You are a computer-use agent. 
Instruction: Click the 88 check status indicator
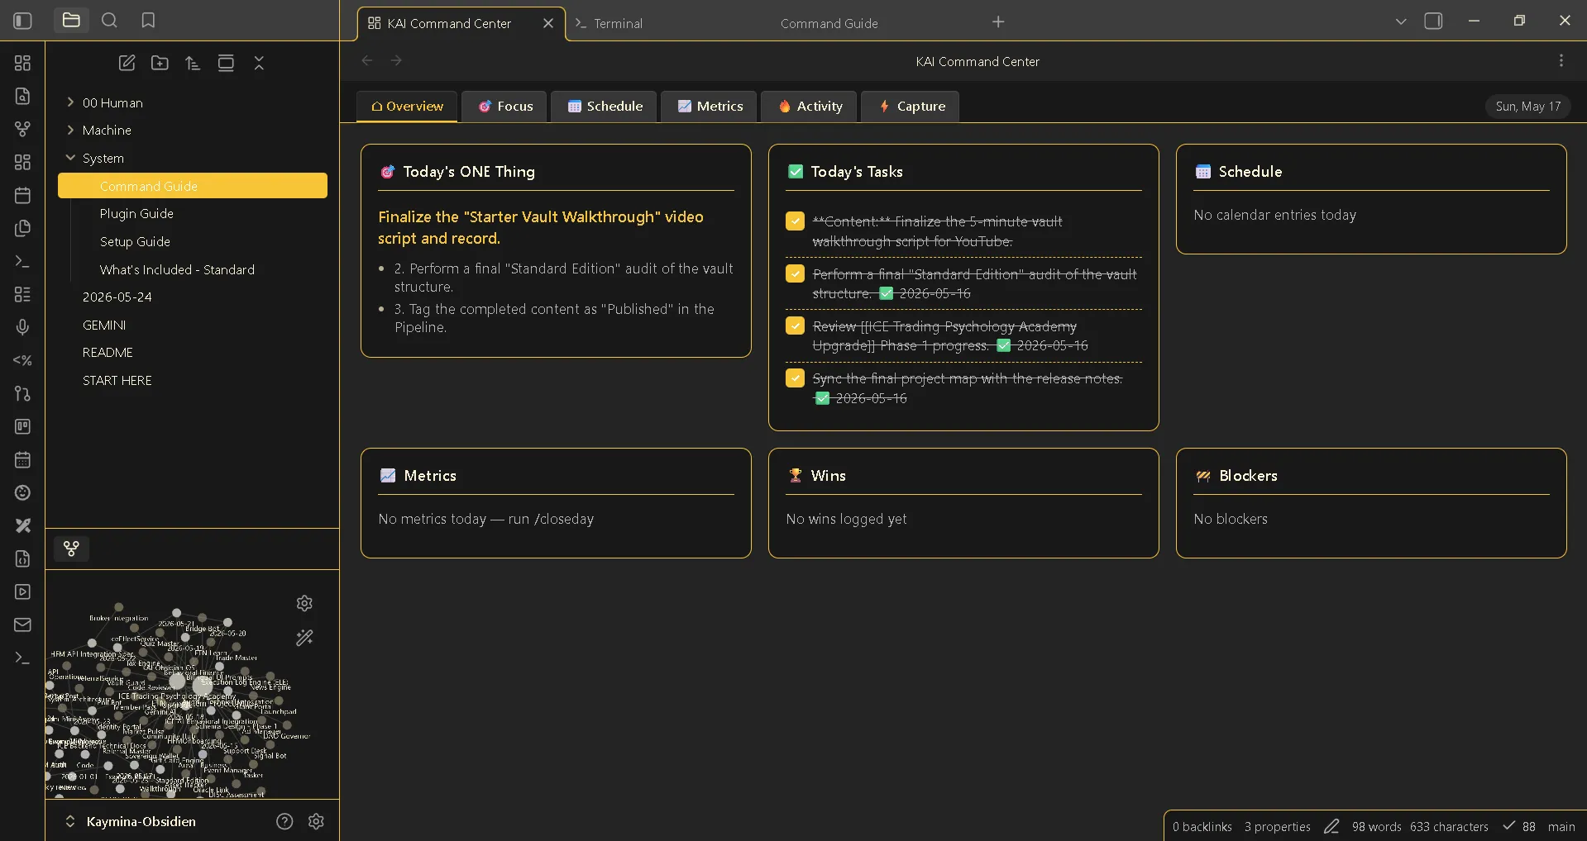1519,827
